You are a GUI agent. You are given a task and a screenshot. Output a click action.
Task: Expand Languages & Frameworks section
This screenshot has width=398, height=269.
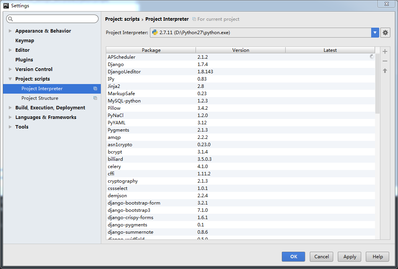(x=10, y=117)
